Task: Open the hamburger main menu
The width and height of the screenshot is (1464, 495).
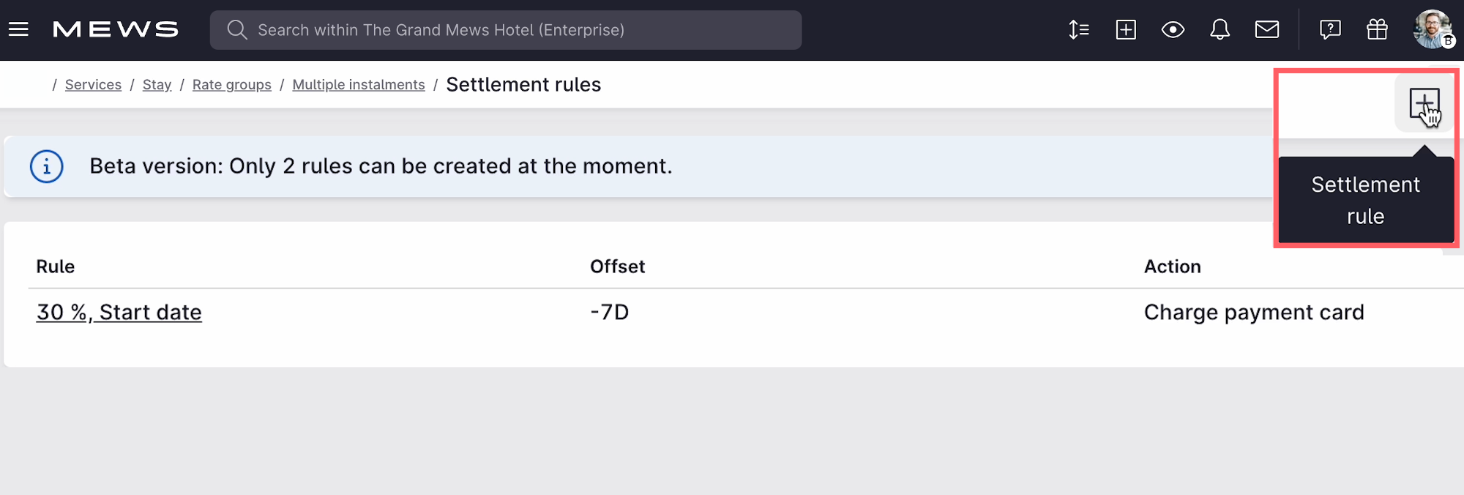Action: coord(18,29)
